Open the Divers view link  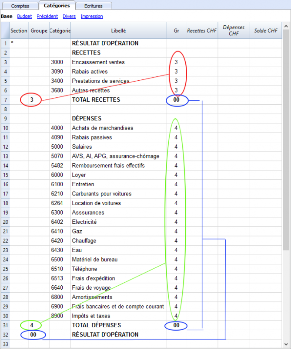click(69, 17)
